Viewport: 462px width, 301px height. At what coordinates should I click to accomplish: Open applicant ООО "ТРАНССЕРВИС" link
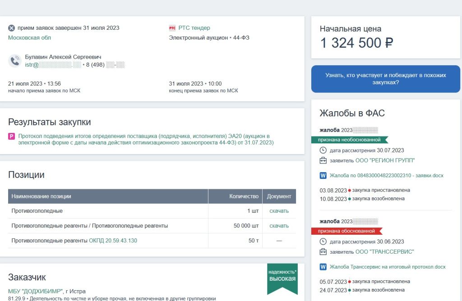click(x=384, y=252)
